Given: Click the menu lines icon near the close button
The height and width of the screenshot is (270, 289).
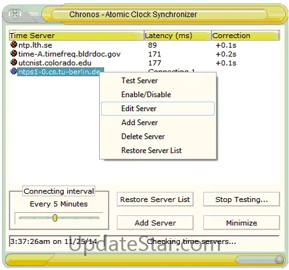Looking at the screenshot, I should tap(33, 14).
